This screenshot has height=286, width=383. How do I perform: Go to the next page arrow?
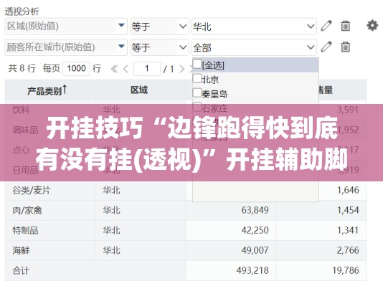click(x=181, y=69)
